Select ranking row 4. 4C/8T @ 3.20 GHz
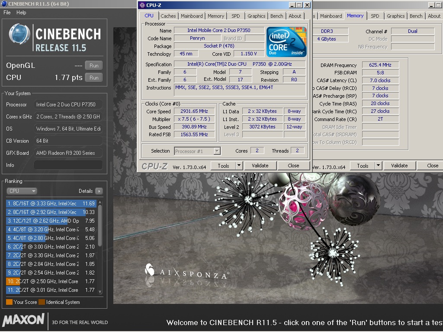The image size is (443, 332). tap(51, 230)
